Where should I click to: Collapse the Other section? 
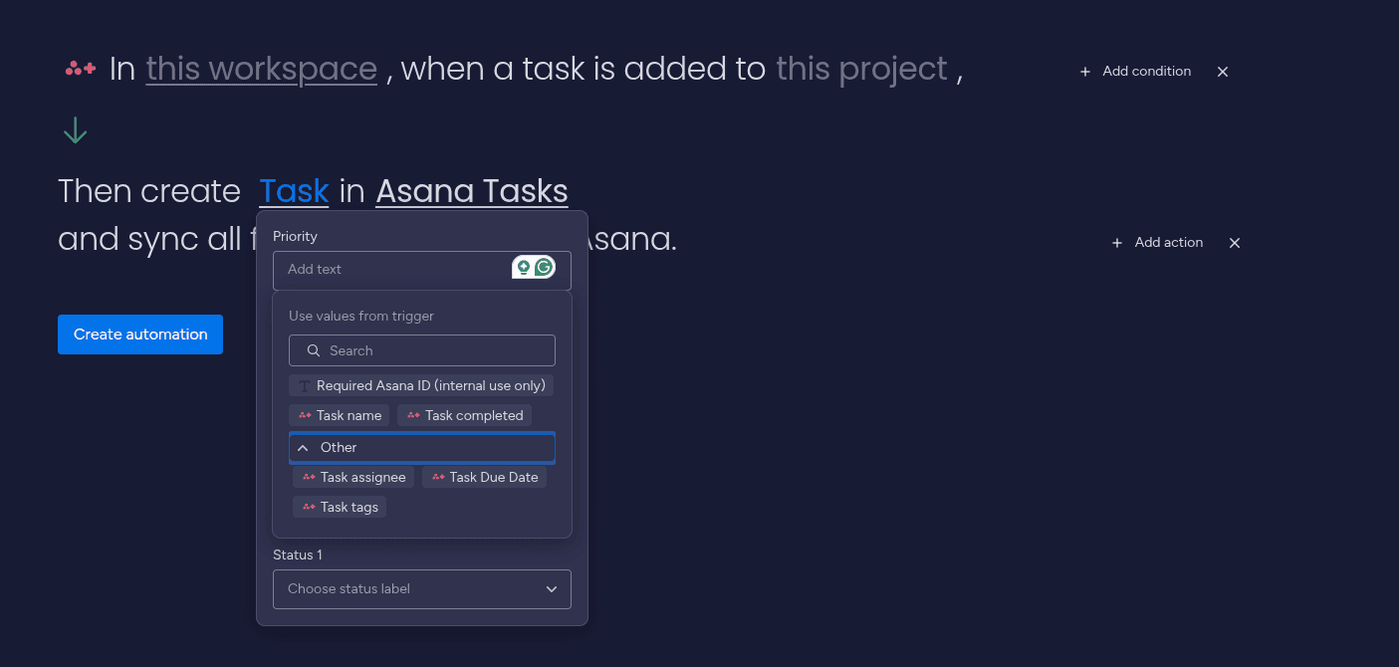303,447
